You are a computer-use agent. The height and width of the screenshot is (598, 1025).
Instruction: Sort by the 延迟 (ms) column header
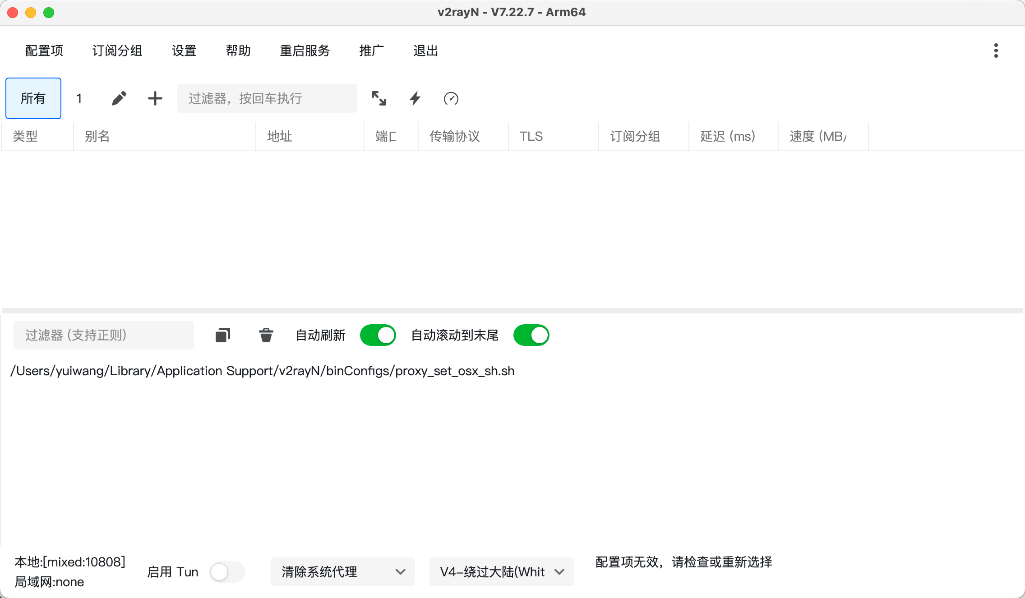[x=734, y=136]
